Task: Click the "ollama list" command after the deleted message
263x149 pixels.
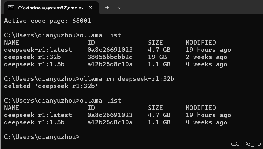Action: click(100, 100)
